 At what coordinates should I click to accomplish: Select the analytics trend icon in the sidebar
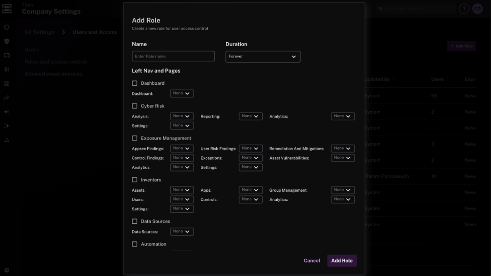tap(6, 98)
